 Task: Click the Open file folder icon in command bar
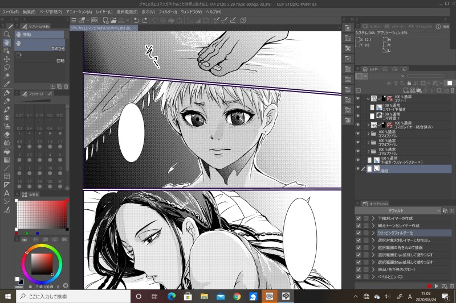[x=113, y=20]
